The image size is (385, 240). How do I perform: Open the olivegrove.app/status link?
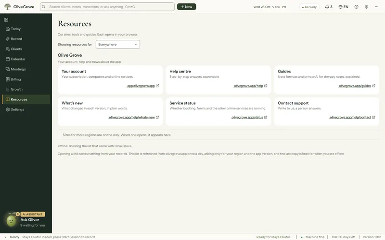click(x=247, y=117)
